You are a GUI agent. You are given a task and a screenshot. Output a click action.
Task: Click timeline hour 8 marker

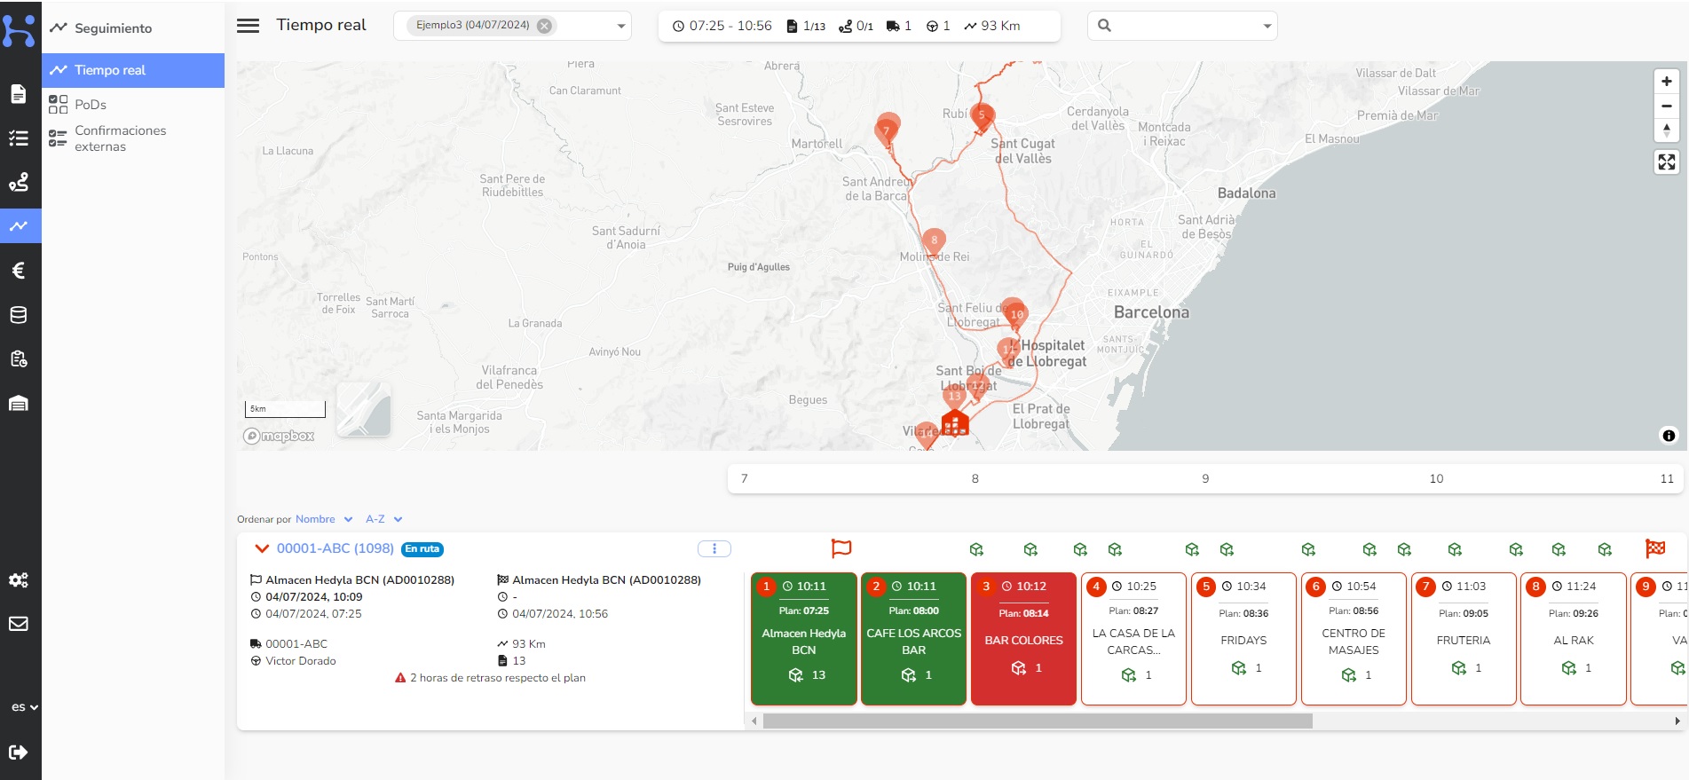[975, 479]
